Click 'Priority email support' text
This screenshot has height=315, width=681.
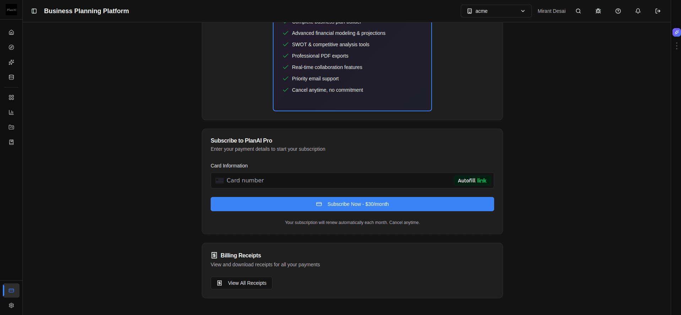tap(315, 79)
